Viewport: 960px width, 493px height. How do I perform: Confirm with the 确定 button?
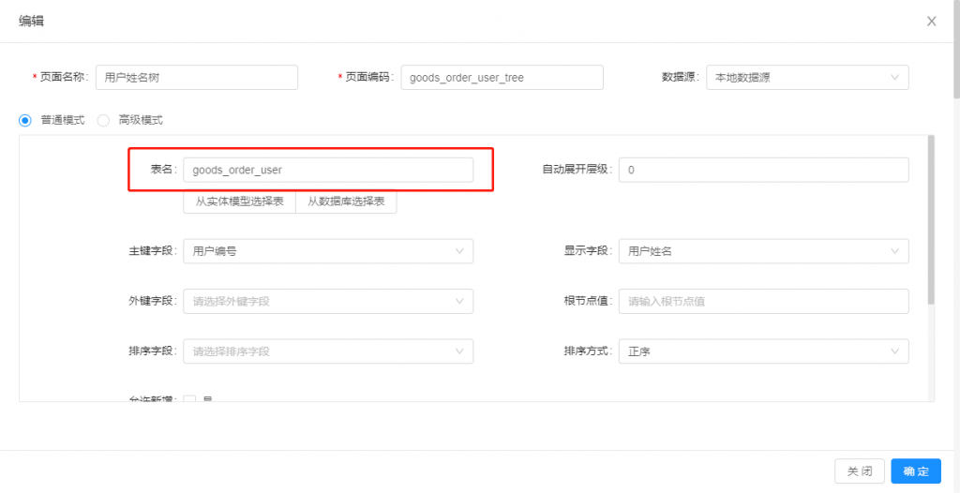click(x=916, y=471)
